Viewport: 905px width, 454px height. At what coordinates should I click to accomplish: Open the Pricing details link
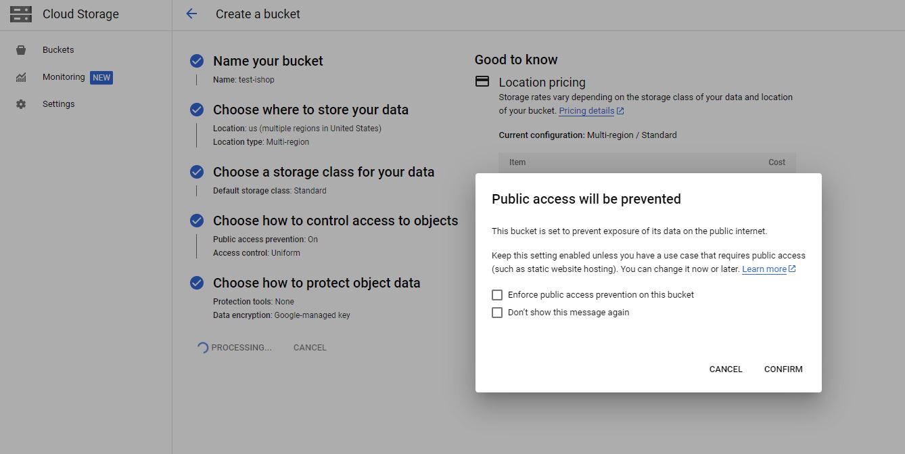(x=586, y=111)
